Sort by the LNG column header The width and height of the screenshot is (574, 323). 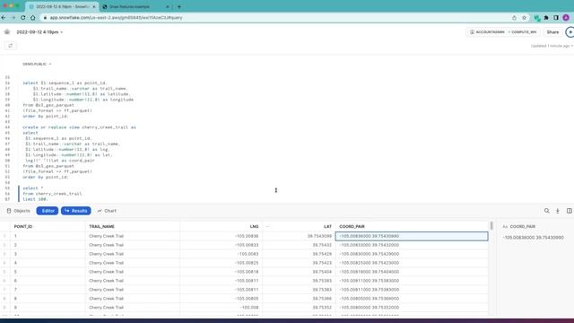coord(254,226)
